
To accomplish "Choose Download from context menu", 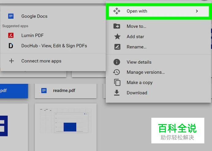I will click(x=158, y=93).
